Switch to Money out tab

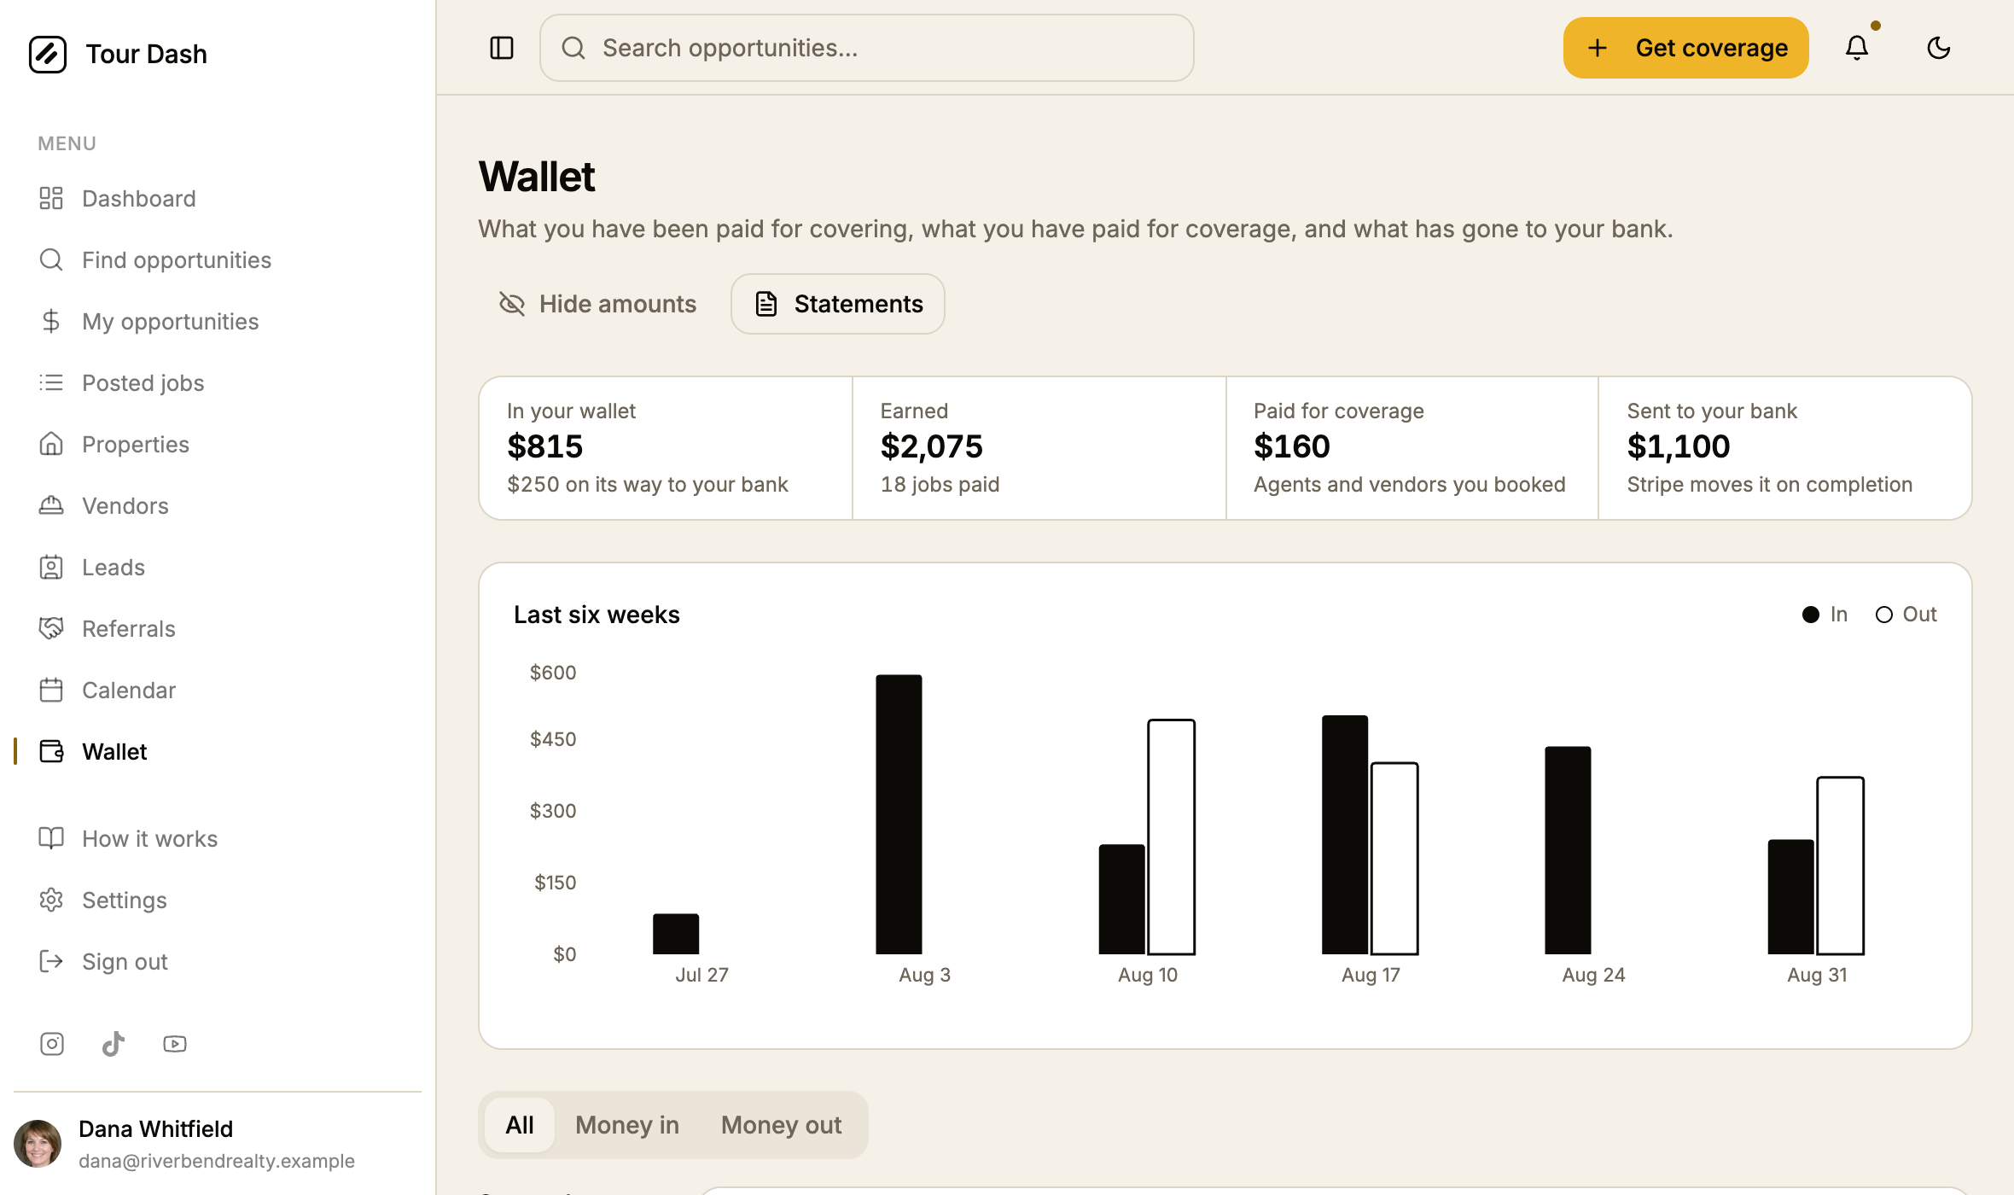coord(782,1125)
